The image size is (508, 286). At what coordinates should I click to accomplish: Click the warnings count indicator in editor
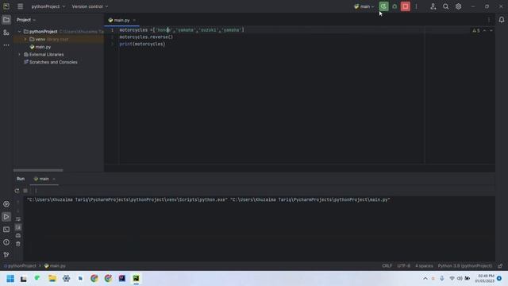point(476,30)
